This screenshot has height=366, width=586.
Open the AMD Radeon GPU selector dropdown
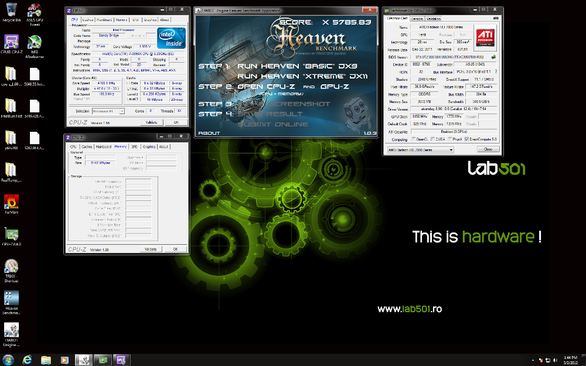420,150
